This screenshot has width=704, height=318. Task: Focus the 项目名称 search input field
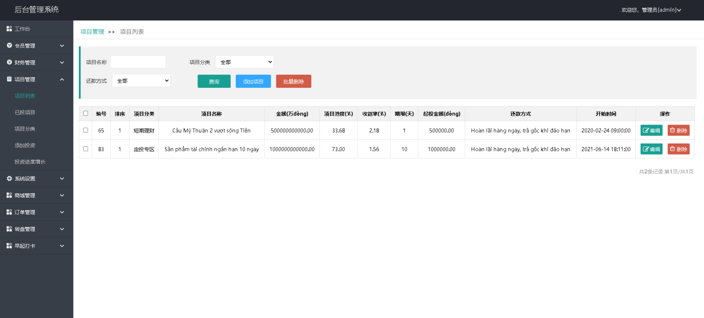click(x=138, y=62)
